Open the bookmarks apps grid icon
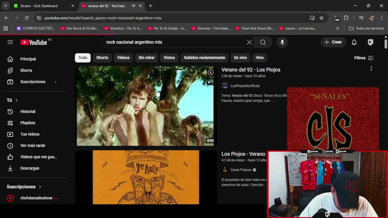Viewport: 388px width, 218px height. [x=5, y=28]
